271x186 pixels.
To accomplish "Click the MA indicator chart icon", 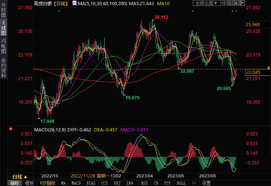I will pyautogui.click(x=74, y=3).
